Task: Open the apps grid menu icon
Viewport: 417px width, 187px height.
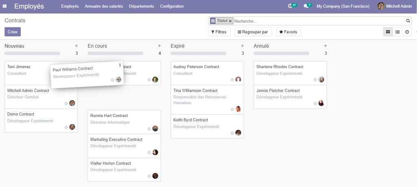Action: click(x=6, y=6)
